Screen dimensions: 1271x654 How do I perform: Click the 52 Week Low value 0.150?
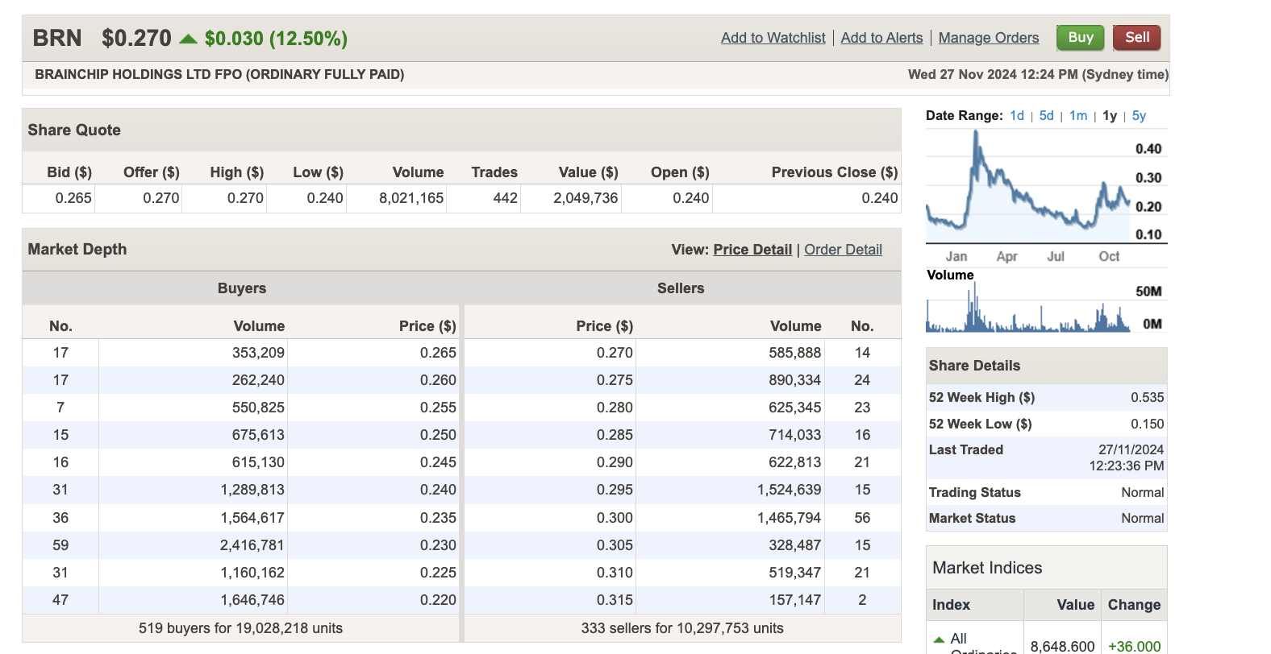(1147, 424)
